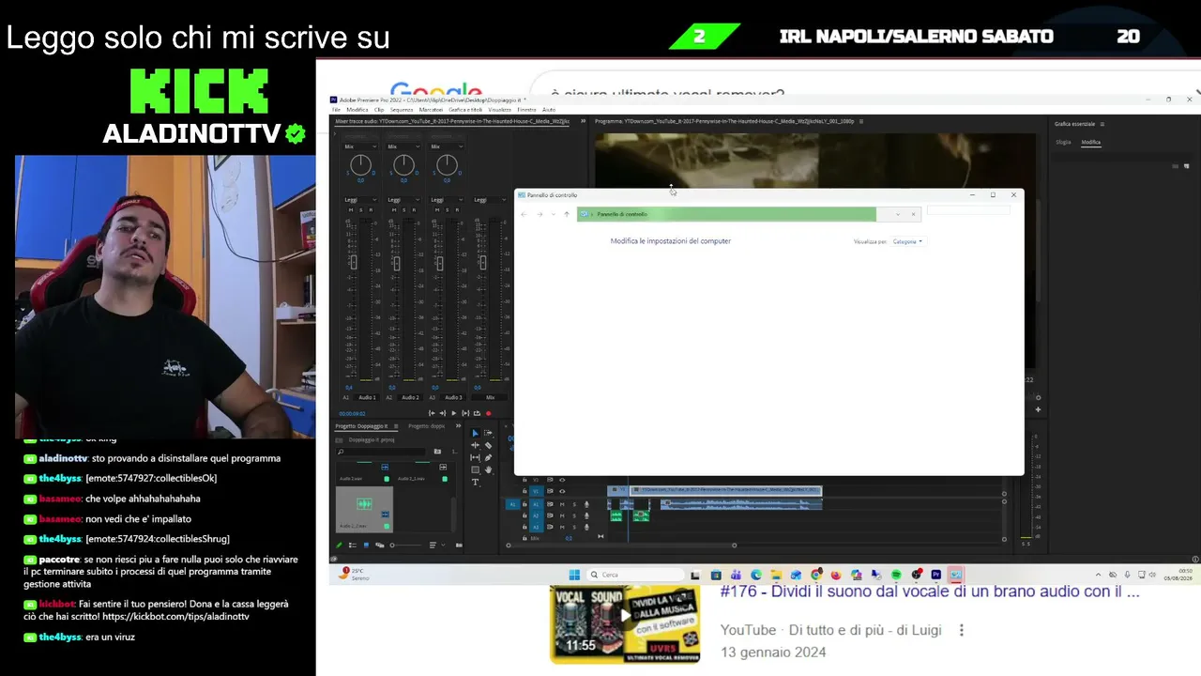Expand the mixer panel overflow chevrons
1201x676 pixels.
(x=583, y=121)
